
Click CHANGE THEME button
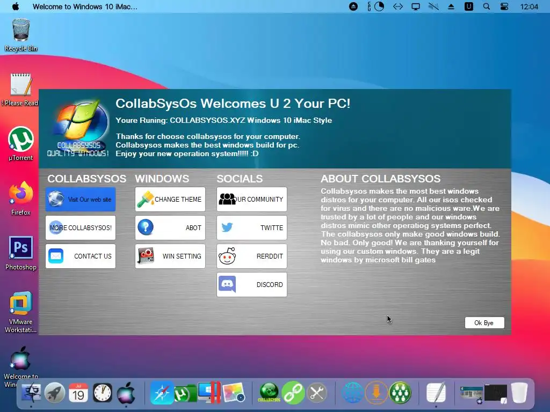click(170, 200)
